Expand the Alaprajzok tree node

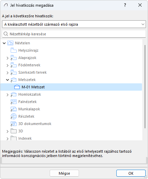pos(7,58)
